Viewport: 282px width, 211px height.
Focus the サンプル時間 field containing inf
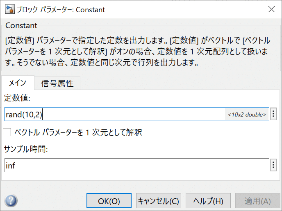coord(137,165)
